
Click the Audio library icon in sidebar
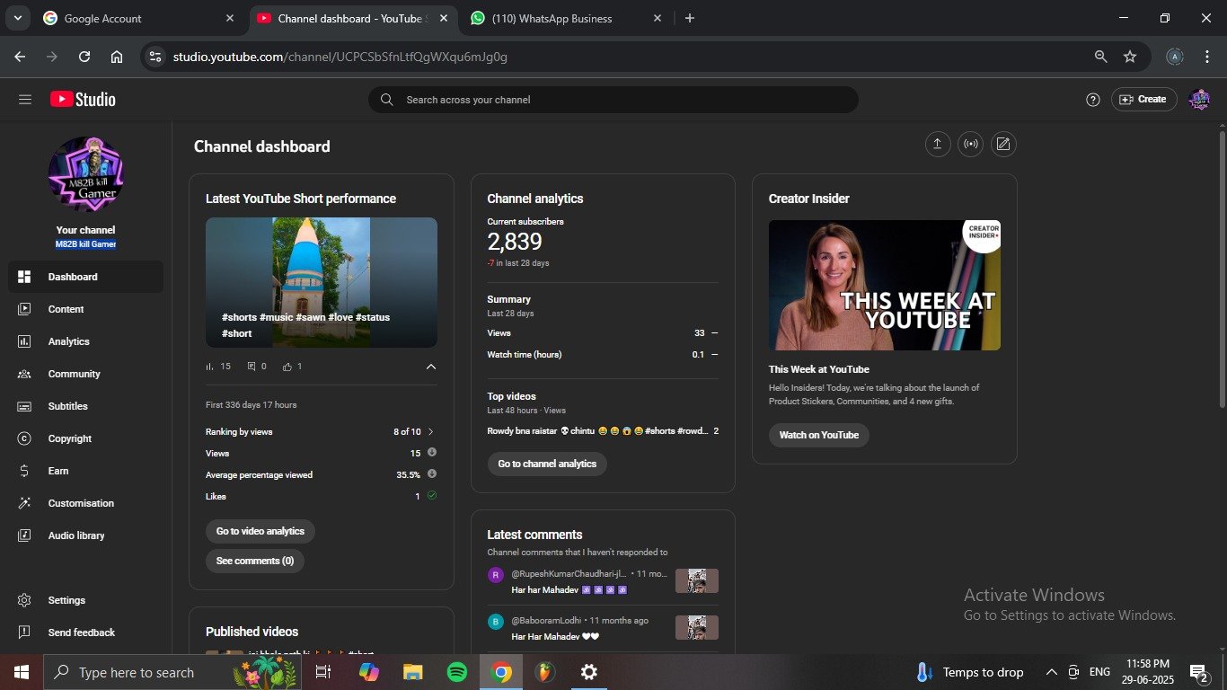[24, 535]
